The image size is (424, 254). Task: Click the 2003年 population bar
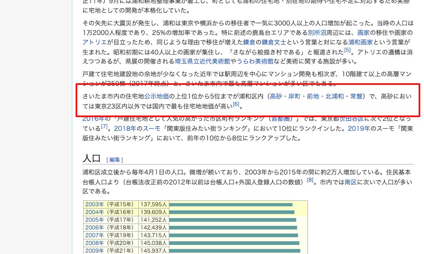(230, 204)
